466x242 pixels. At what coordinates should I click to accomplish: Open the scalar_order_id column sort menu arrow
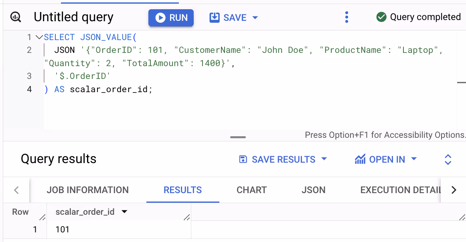click(125, 212)
